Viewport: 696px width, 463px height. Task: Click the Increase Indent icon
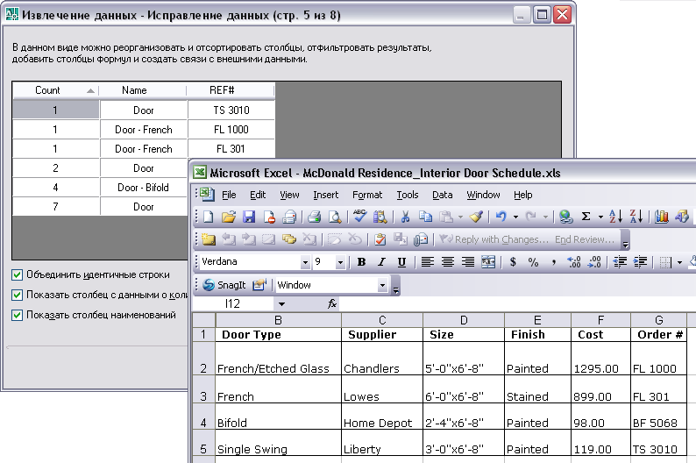point(640,262)
